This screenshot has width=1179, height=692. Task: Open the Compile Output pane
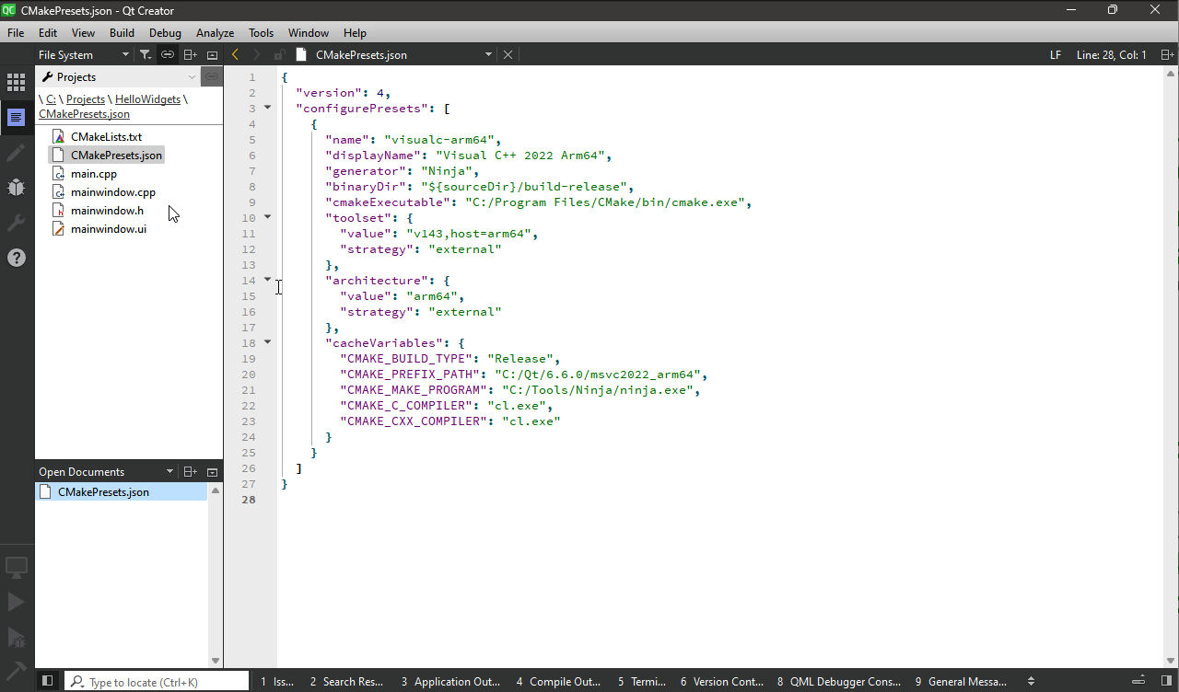pos(557,682)
